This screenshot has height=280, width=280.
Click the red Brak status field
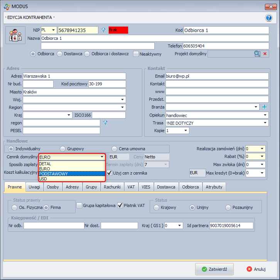point(118,30)
